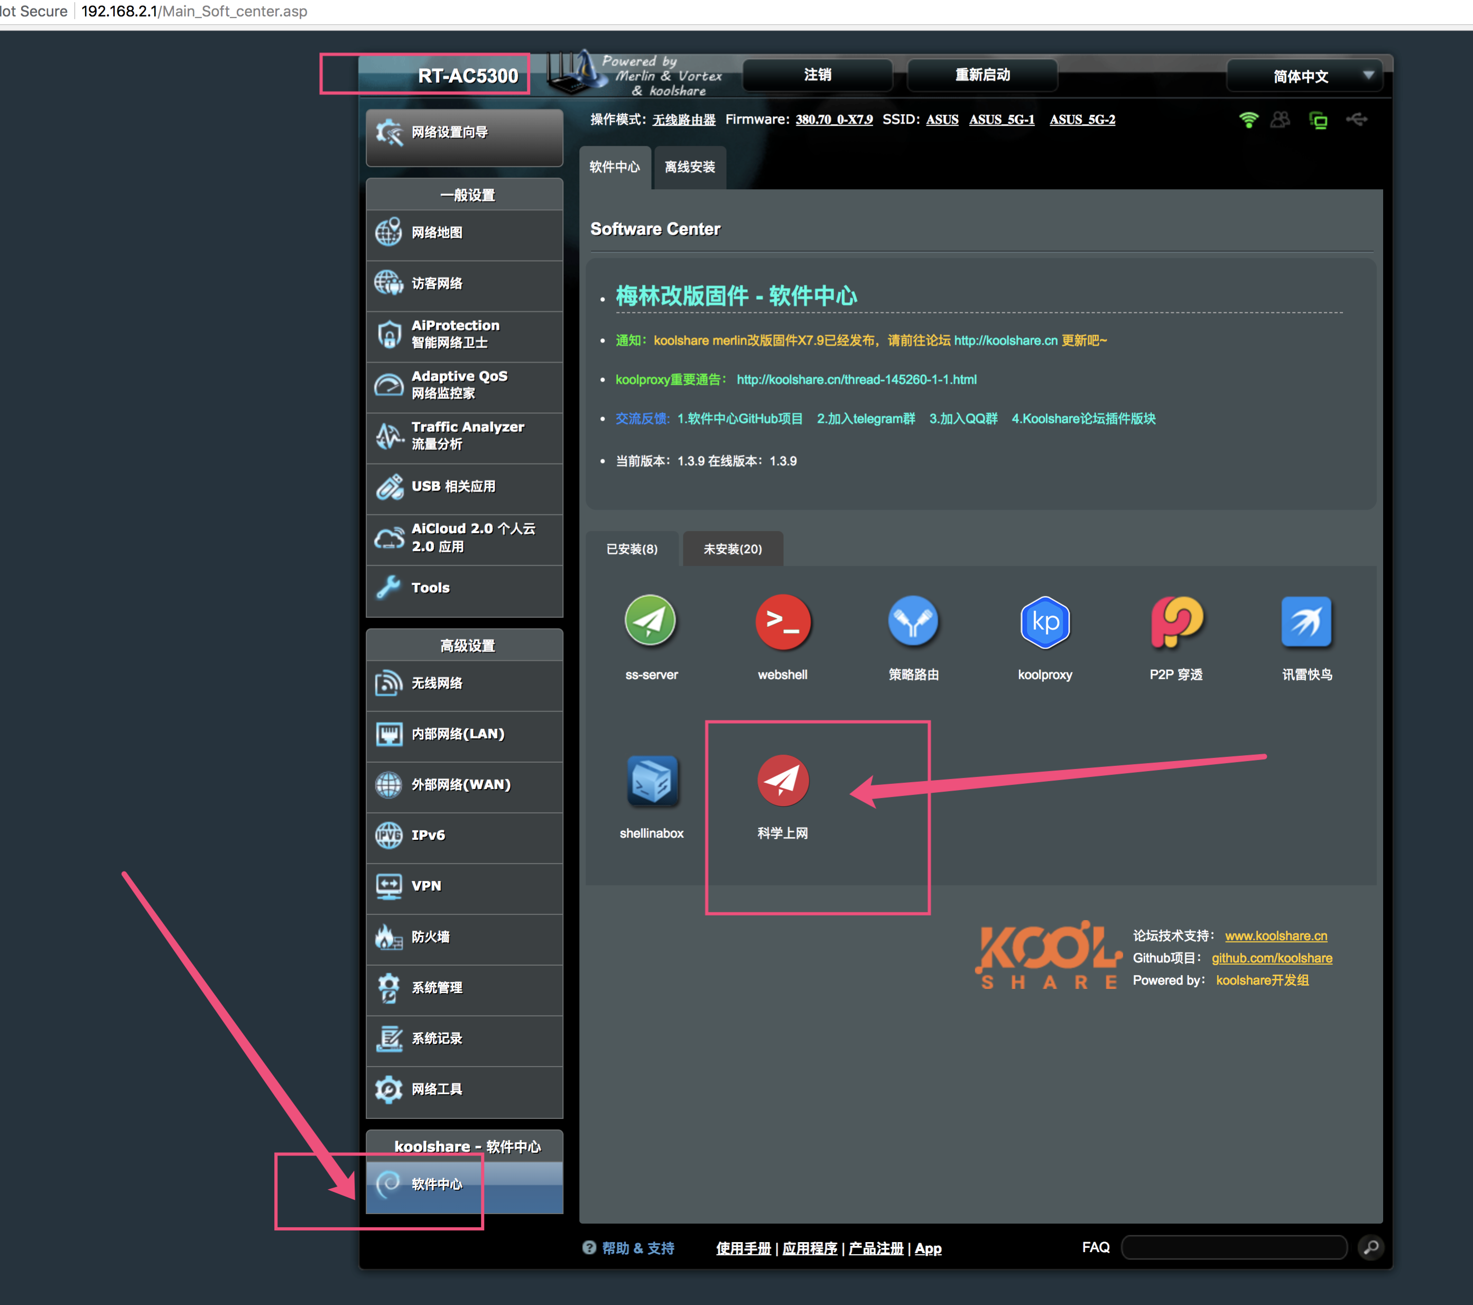The width and height of the screenshot is (1473, 1305).
Task: Click the green LAN devices status icon
Action: coord(1318,119)
